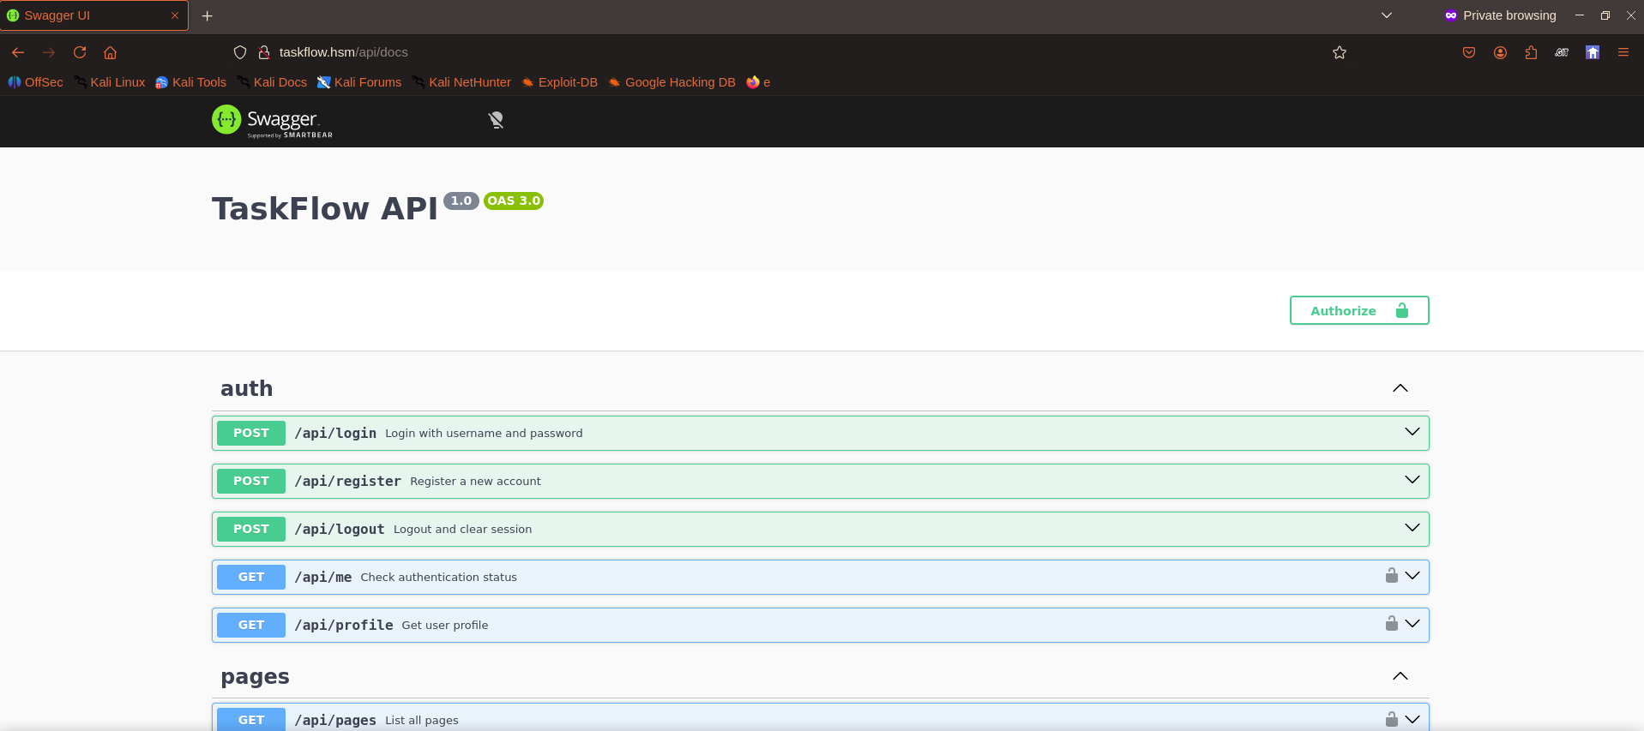Select the Swagger UI browser tab
Viewport: 1644px width, 731px height.
tap(94, 15)
